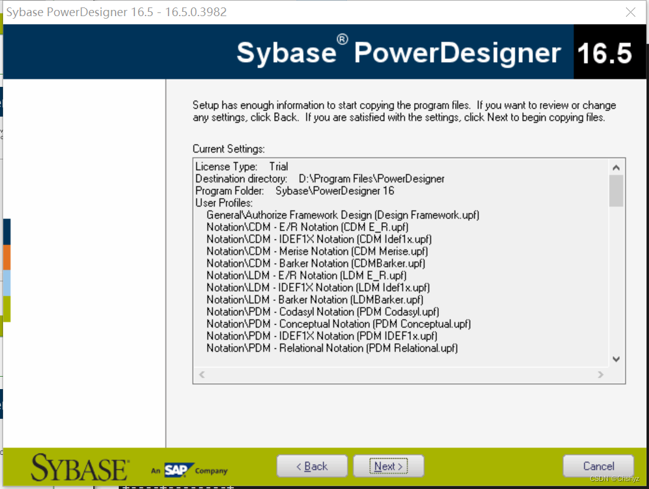Click the CDM - Merise Notation entry
This screenshot has width=649, height=489.
[x=317, y=251]
